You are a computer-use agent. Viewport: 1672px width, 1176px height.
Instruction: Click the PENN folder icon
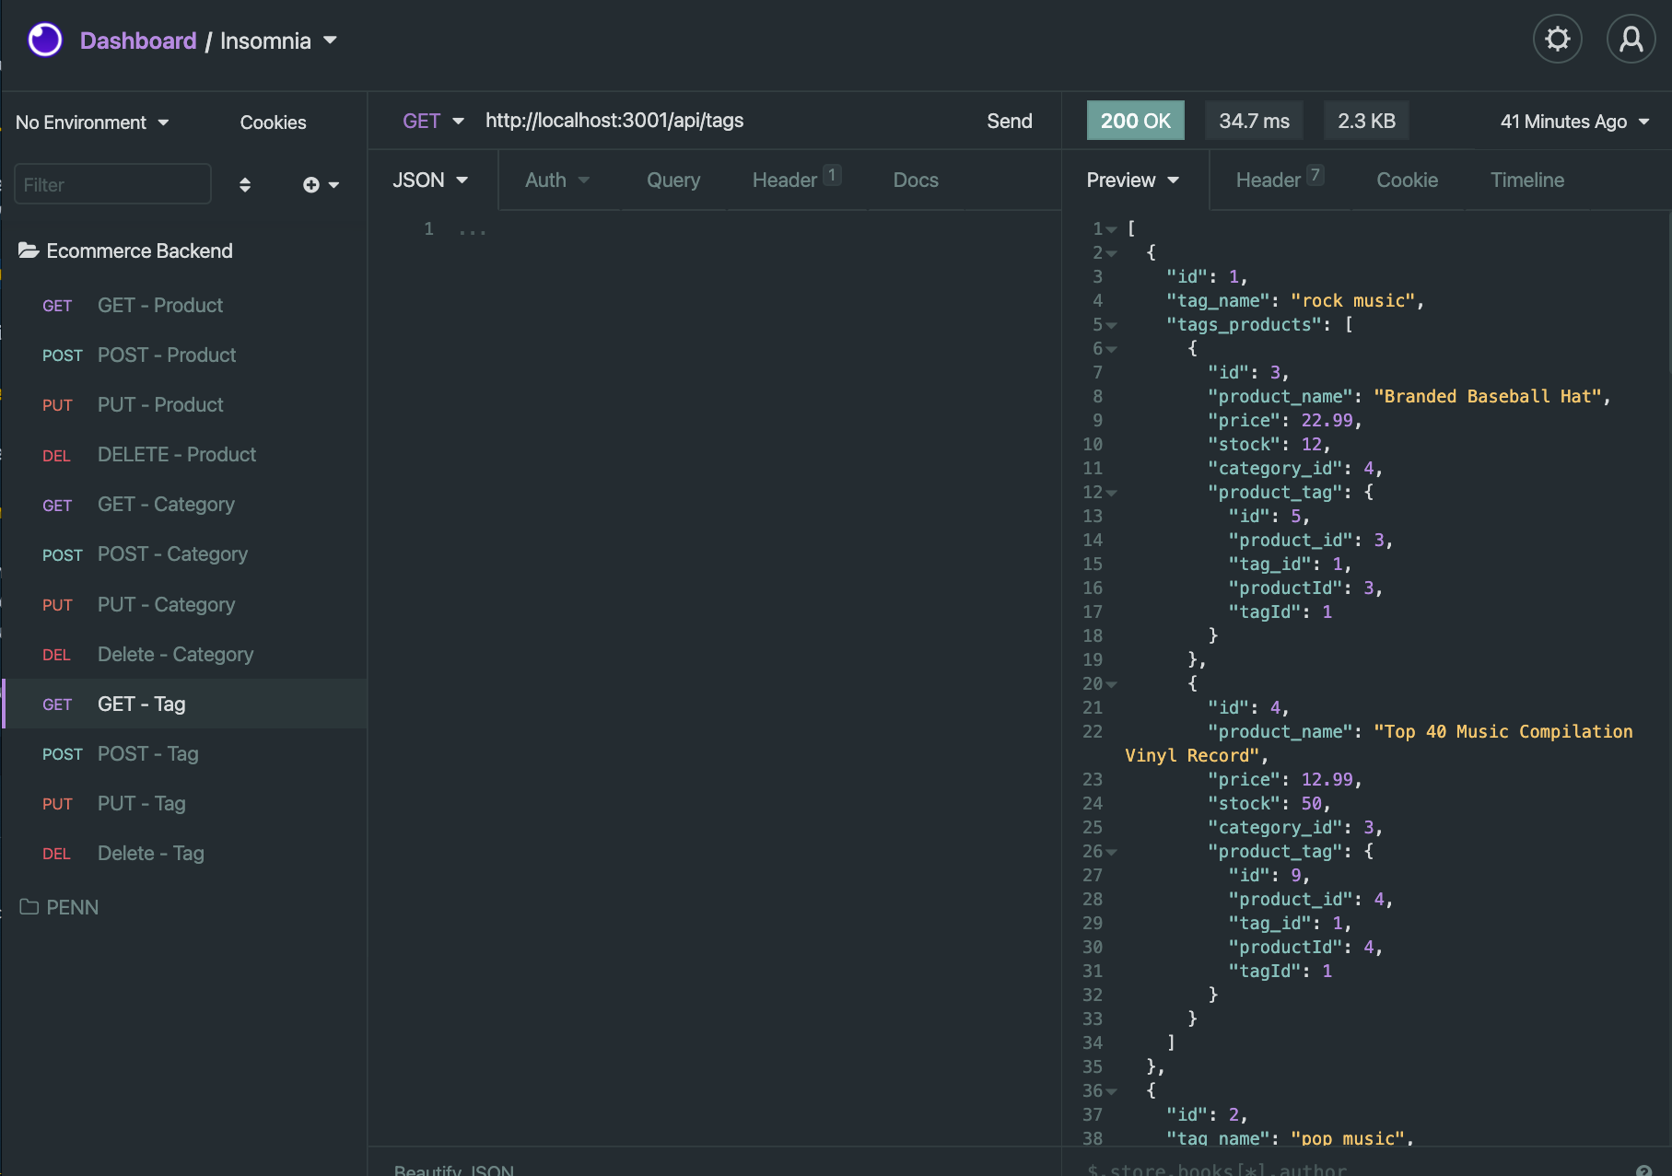tap(29, 907)
